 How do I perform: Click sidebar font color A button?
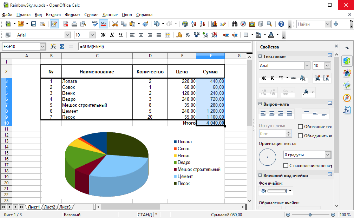(306, 92)
